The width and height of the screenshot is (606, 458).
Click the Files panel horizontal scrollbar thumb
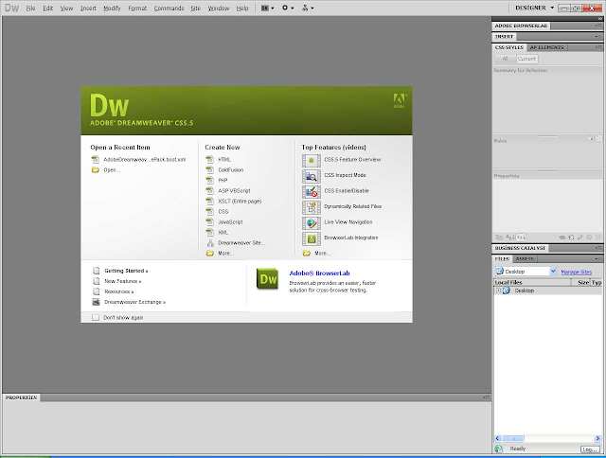513,438
